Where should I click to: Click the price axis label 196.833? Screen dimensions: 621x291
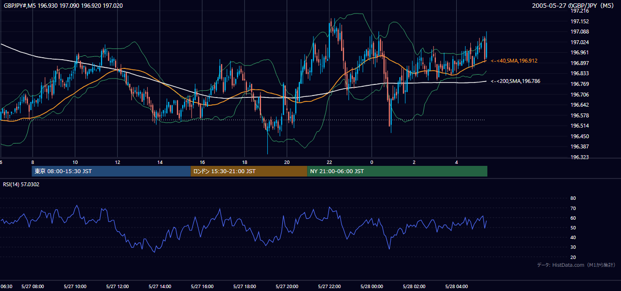pos(579,73)
